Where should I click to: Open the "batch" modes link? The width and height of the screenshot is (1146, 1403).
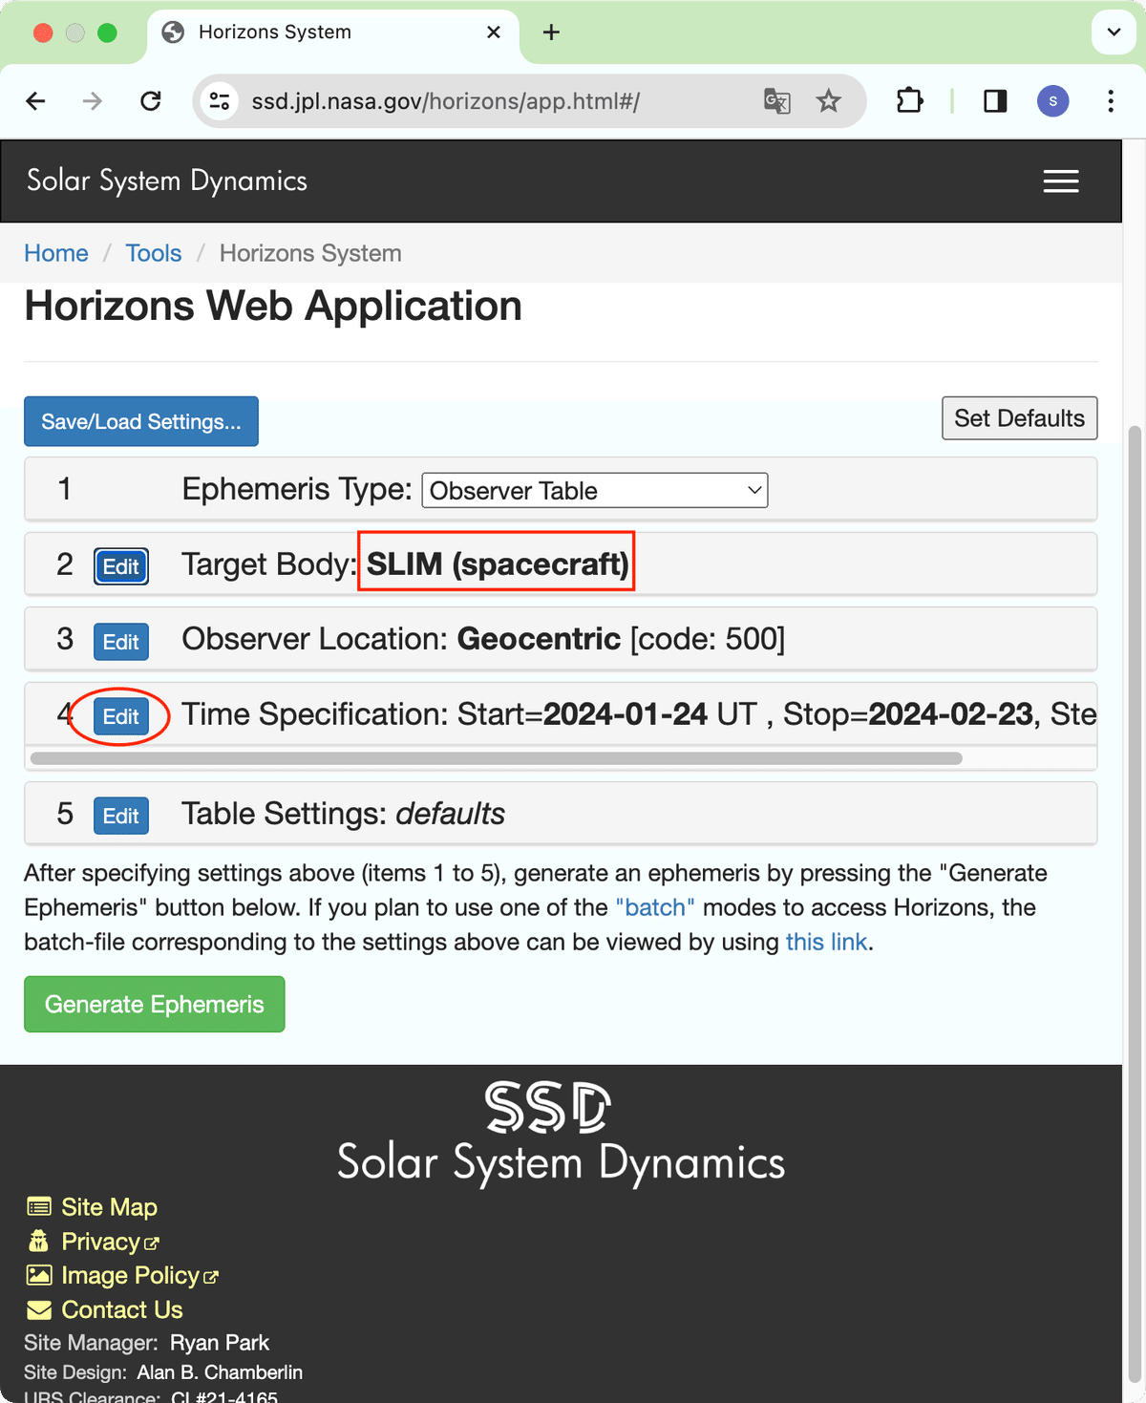tap(655, 907)
